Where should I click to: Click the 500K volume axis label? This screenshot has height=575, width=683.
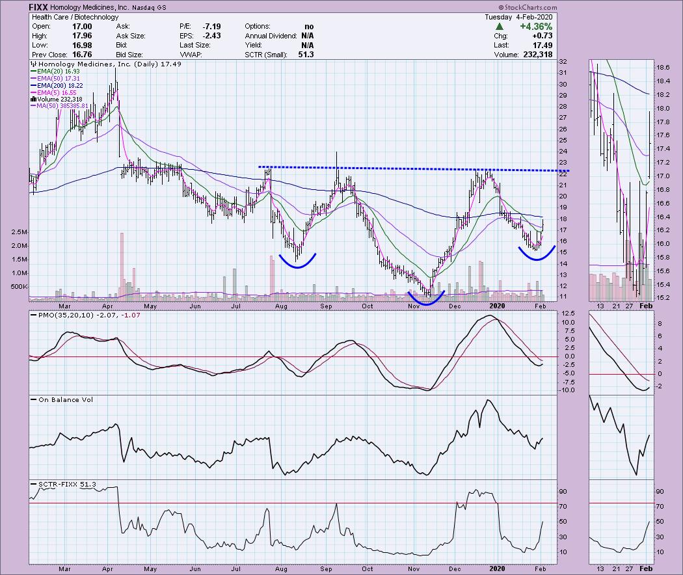pyautogui.click(x=19, y=287)
